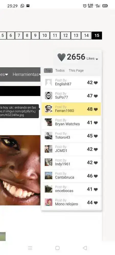
Task: Click the heart next to SuPo77's 47 likes
Action: tap(96, 96)
